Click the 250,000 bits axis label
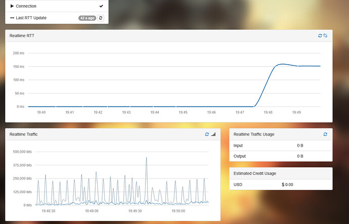Viewport: 349px width, 224px height. pos(22,178)
